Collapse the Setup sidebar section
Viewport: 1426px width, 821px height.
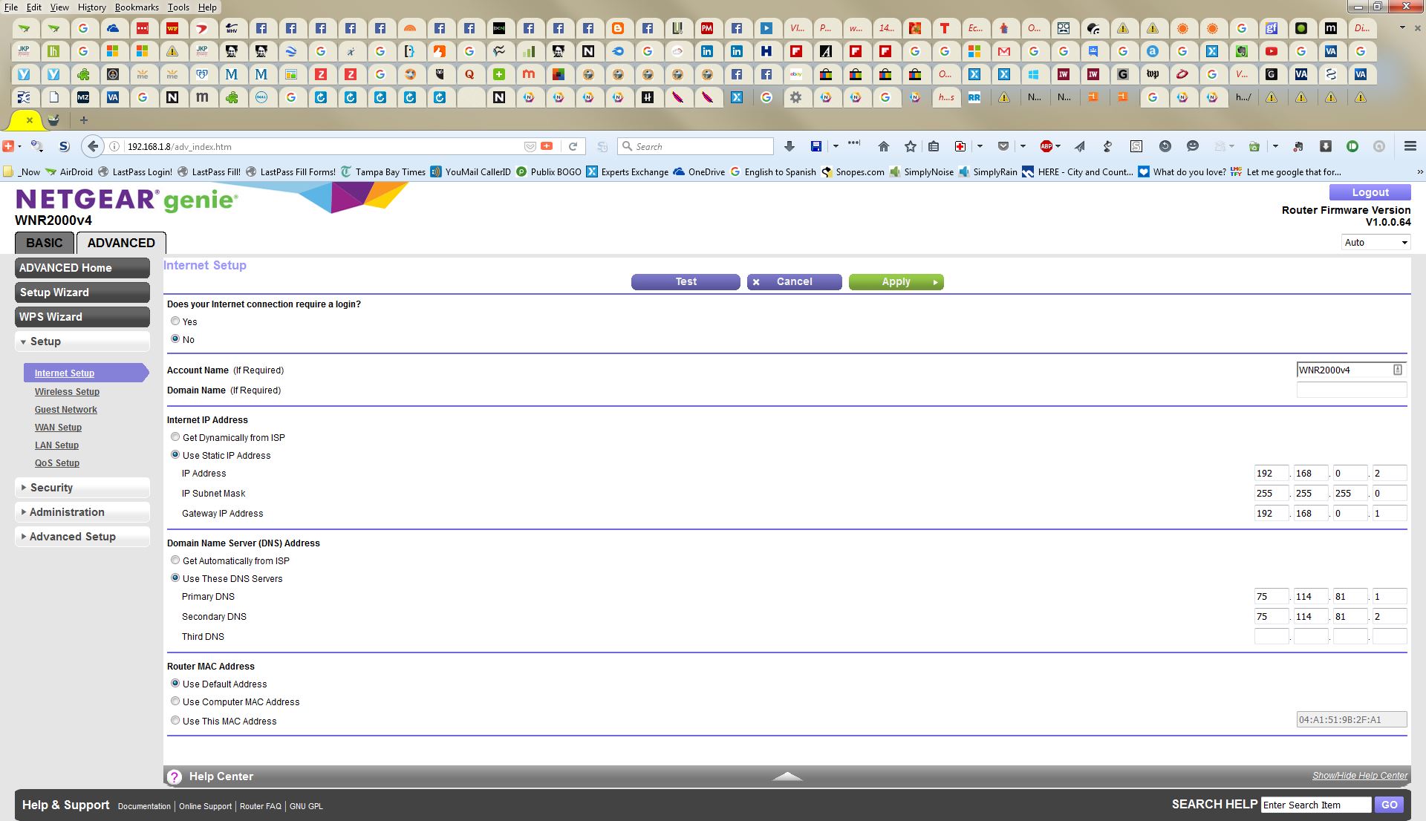pos(82,341)
